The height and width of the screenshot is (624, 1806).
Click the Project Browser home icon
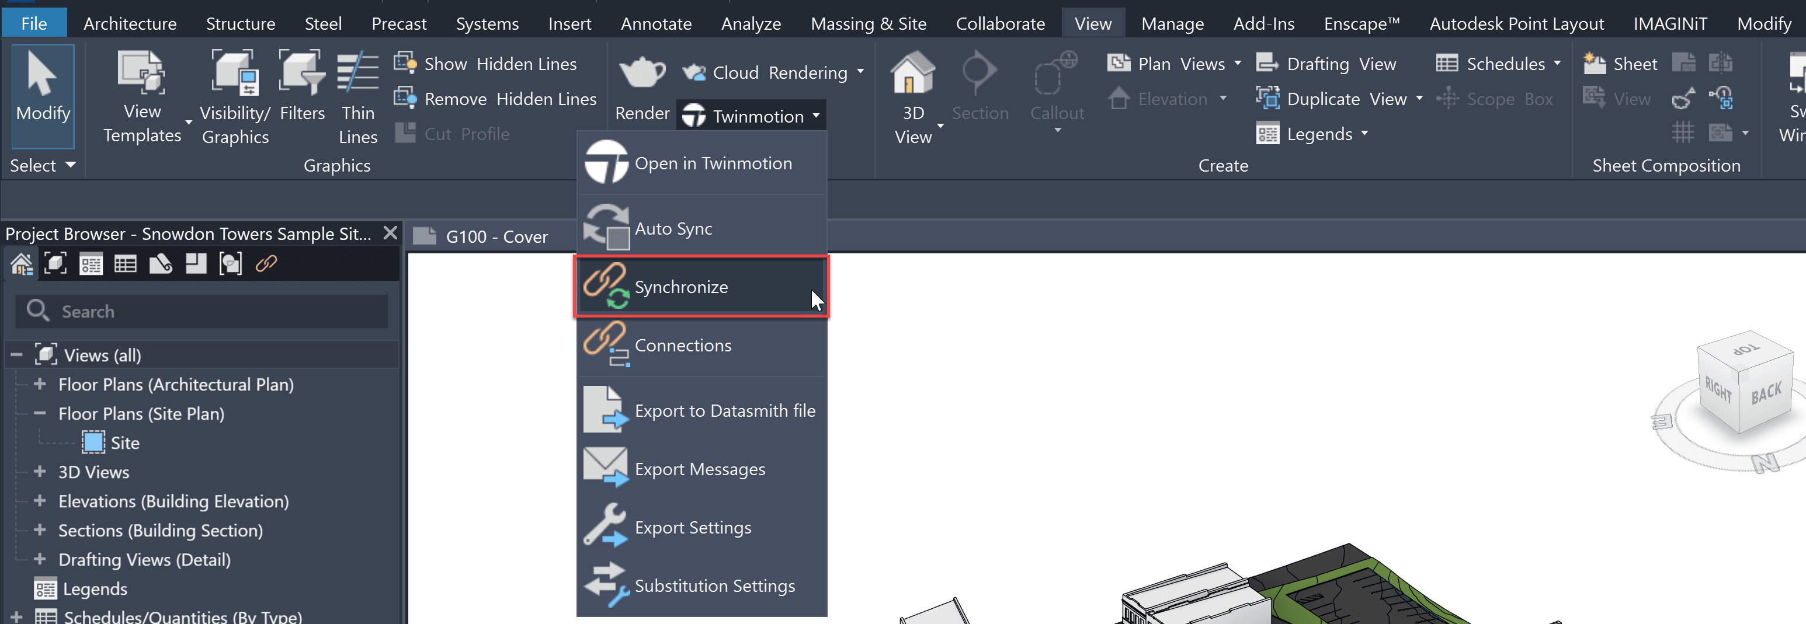click(22, 264)
